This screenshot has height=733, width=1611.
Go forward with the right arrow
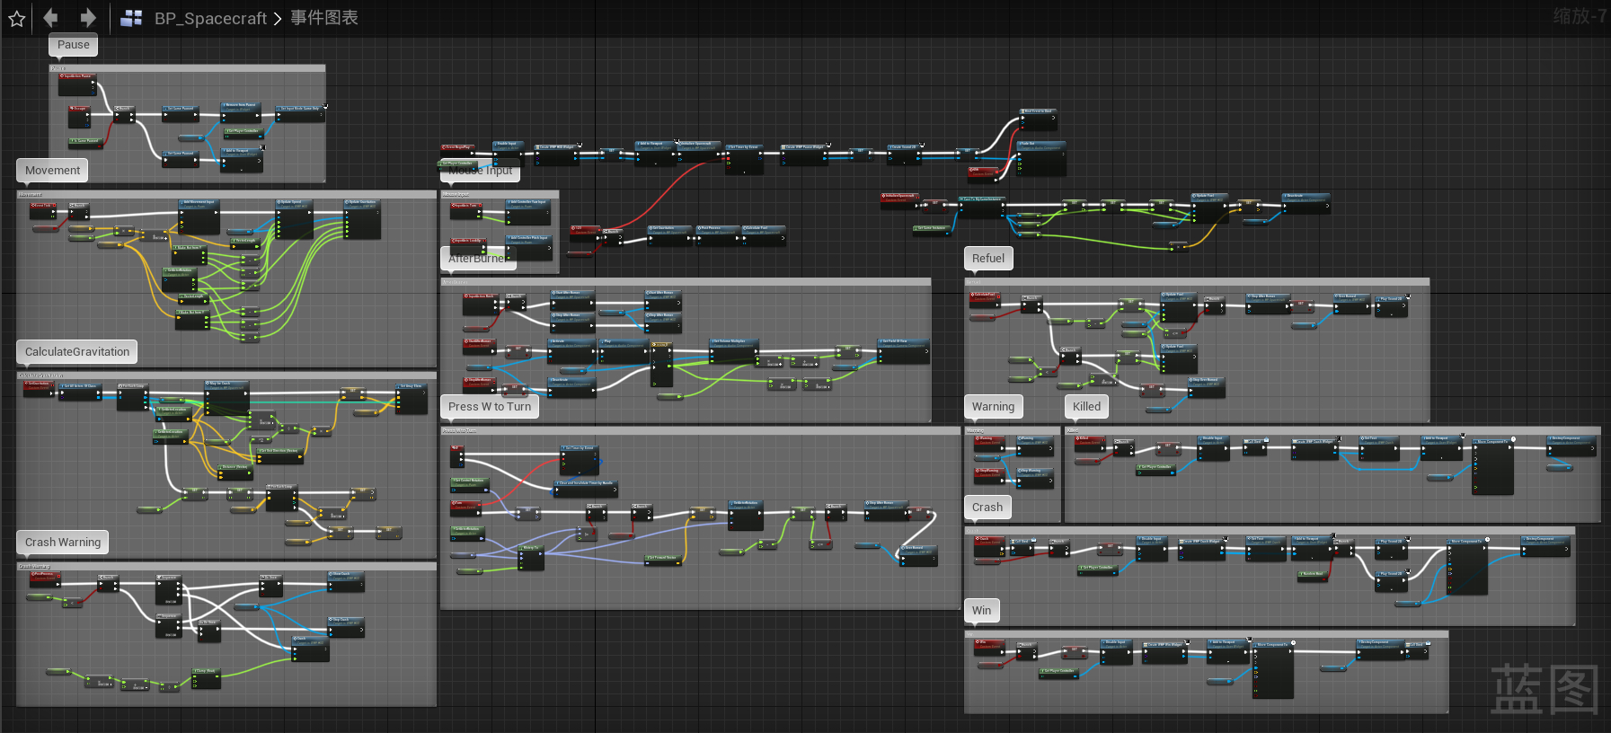pyautogui.click(x=87, y=18)
